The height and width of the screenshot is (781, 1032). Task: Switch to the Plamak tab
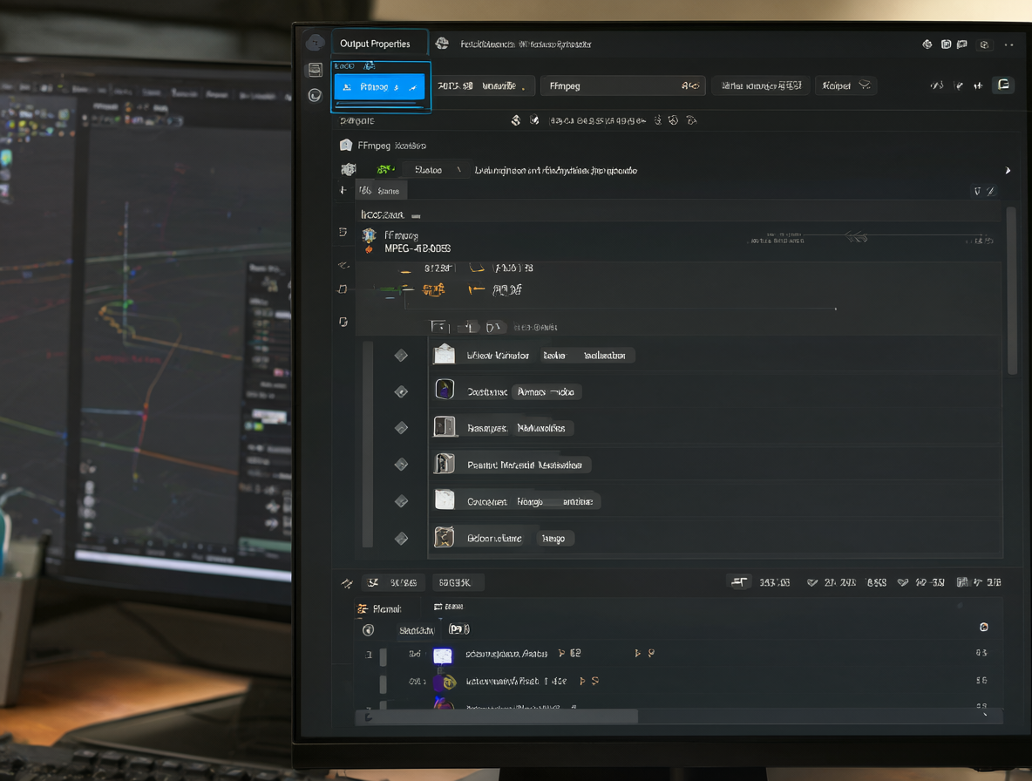380,609
